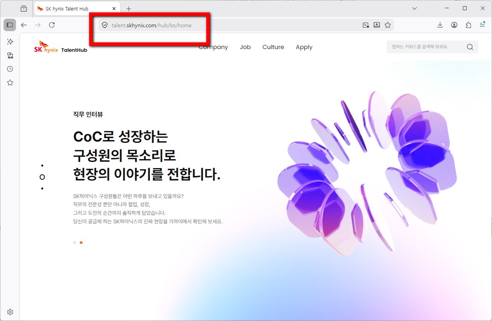Open the Culture menu
This screenshot has height=321, width=492.
(273, 47)
